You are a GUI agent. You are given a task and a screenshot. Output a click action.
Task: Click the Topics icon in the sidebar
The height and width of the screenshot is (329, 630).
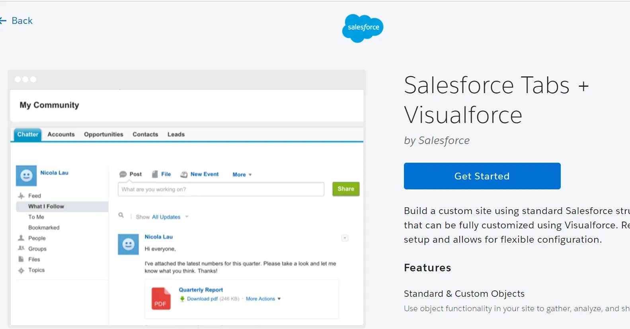click(21, 270)
